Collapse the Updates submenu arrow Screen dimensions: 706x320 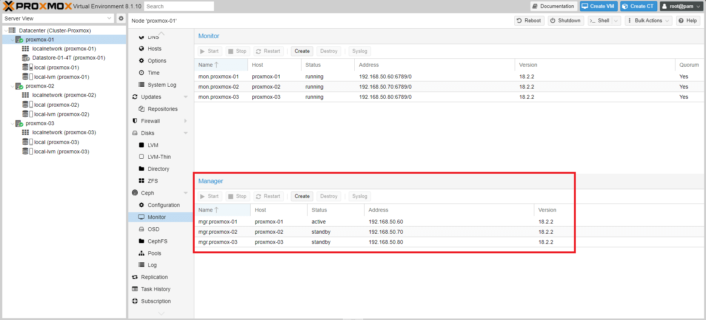click(186, 97)
